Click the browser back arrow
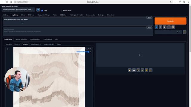 [2, 2]
